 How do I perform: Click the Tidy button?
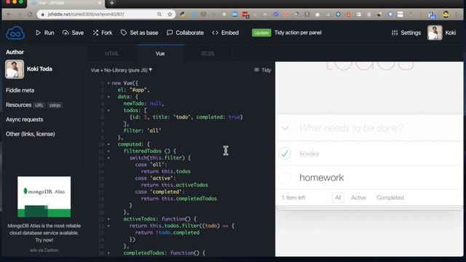(x=263, y=70)
